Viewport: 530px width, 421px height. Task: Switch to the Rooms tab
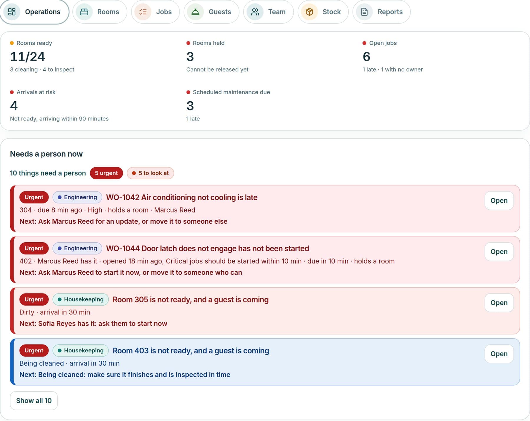coord(100,12)
